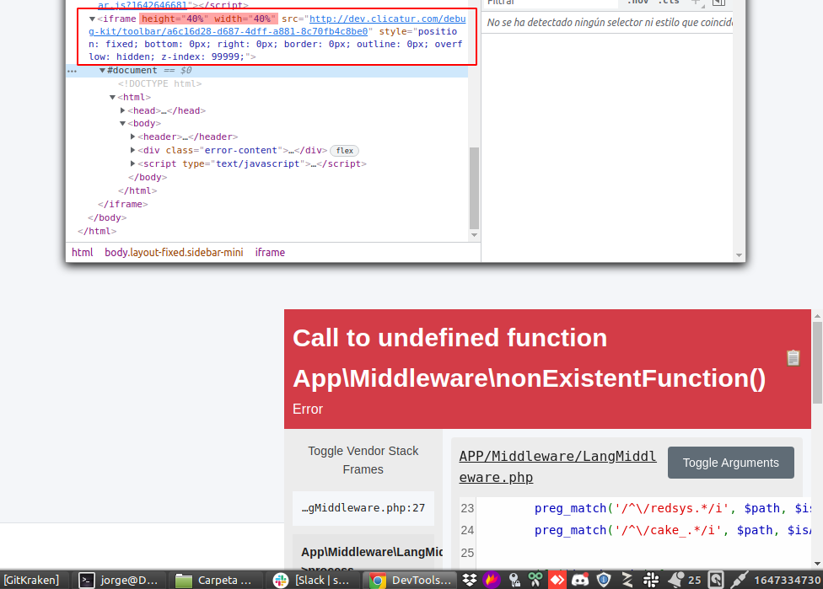The height and width of the screenshot is (589, 823).
Task: Collapse the html node inside iframe
Action: [x=112, y=97]
